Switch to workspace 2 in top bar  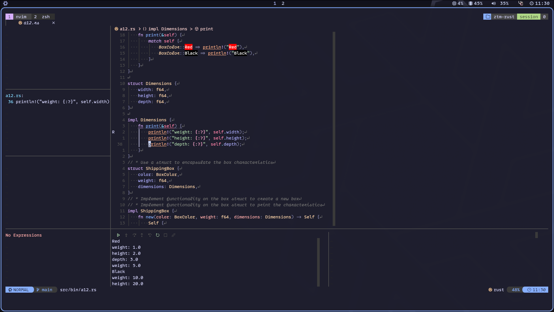[x=283, y=3]
